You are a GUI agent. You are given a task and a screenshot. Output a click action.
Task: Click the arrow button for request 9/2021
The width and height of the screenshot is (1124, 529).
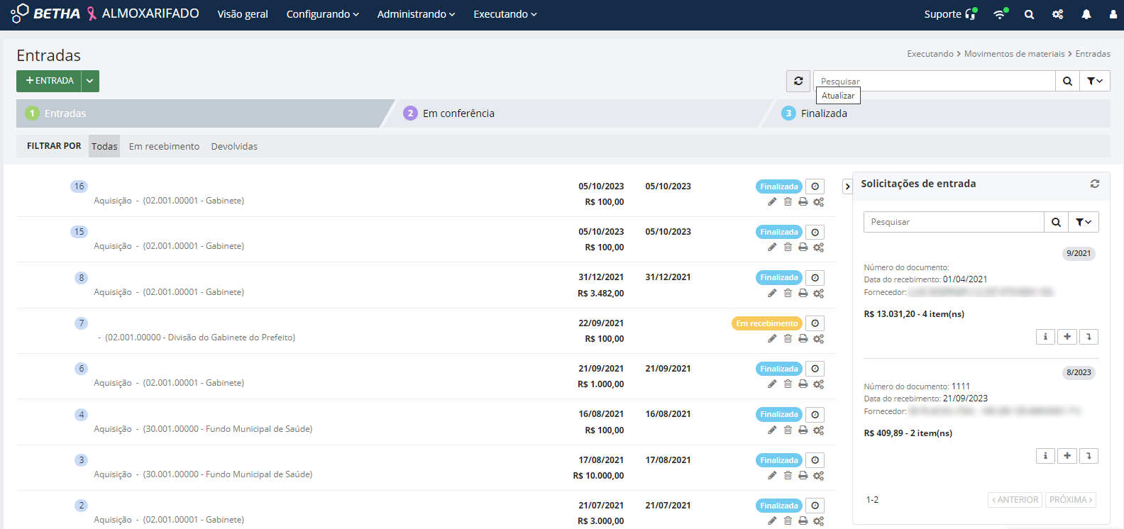point(1089,337)
